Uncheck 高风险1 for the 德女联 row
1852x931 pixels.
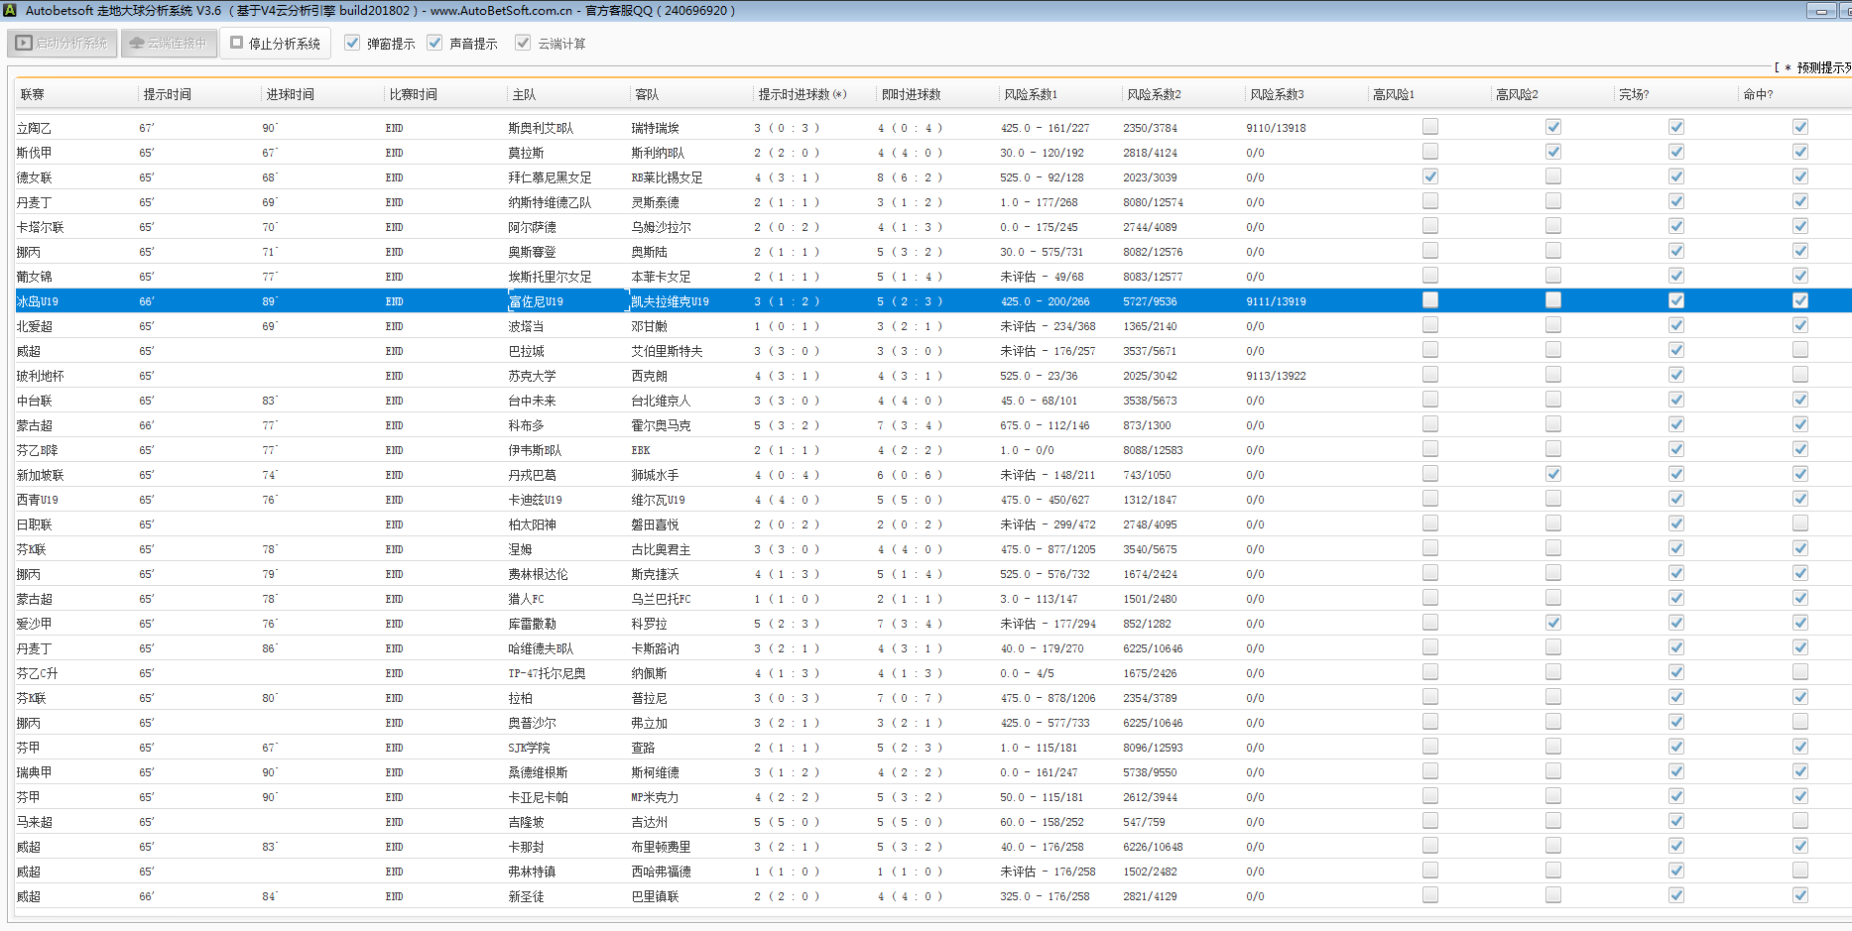[x=1429, y=176]
